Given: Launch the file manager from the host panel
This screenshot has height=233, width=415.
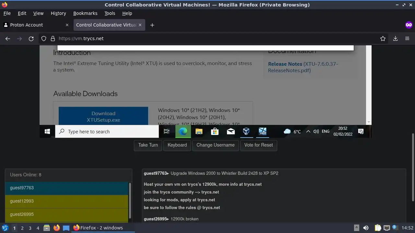Looking at the screenshot, I should (x=46, y=228).
